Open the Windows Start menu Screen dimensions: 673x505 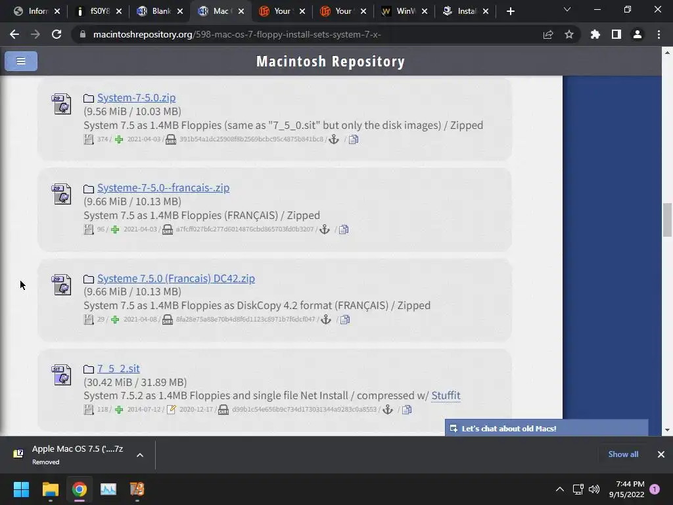click(21, 489)
